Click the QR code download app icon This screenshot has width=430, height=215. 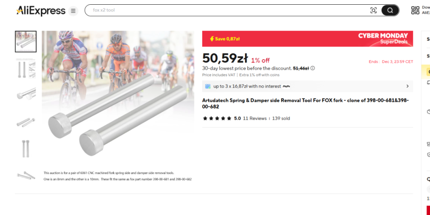pos(415,10)
